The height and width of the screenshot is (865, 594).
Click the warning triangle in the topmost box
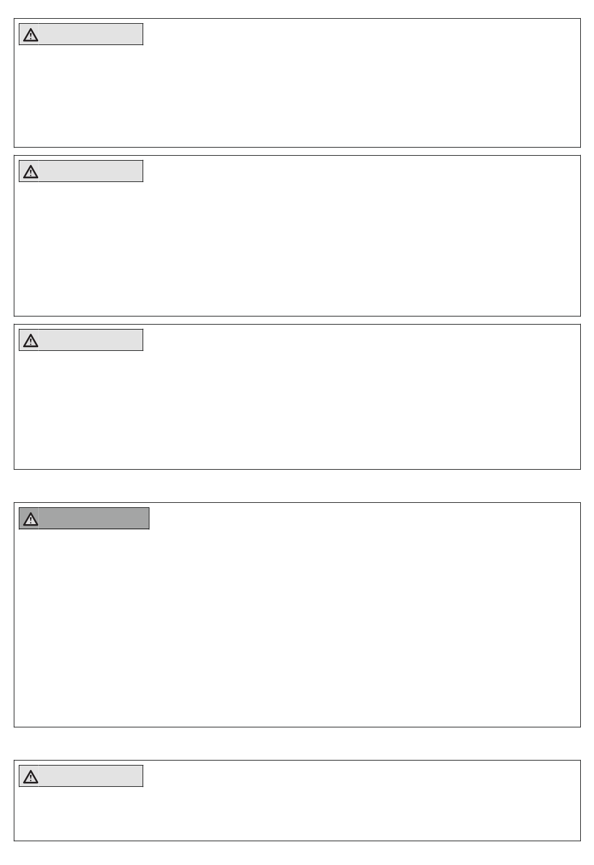click(30, 35)
